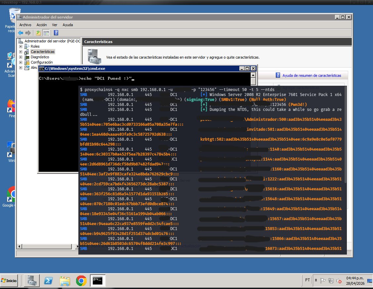Switch to cmd window taskbar button
This screenshot has width=373, height=289.
coord(98,281)
